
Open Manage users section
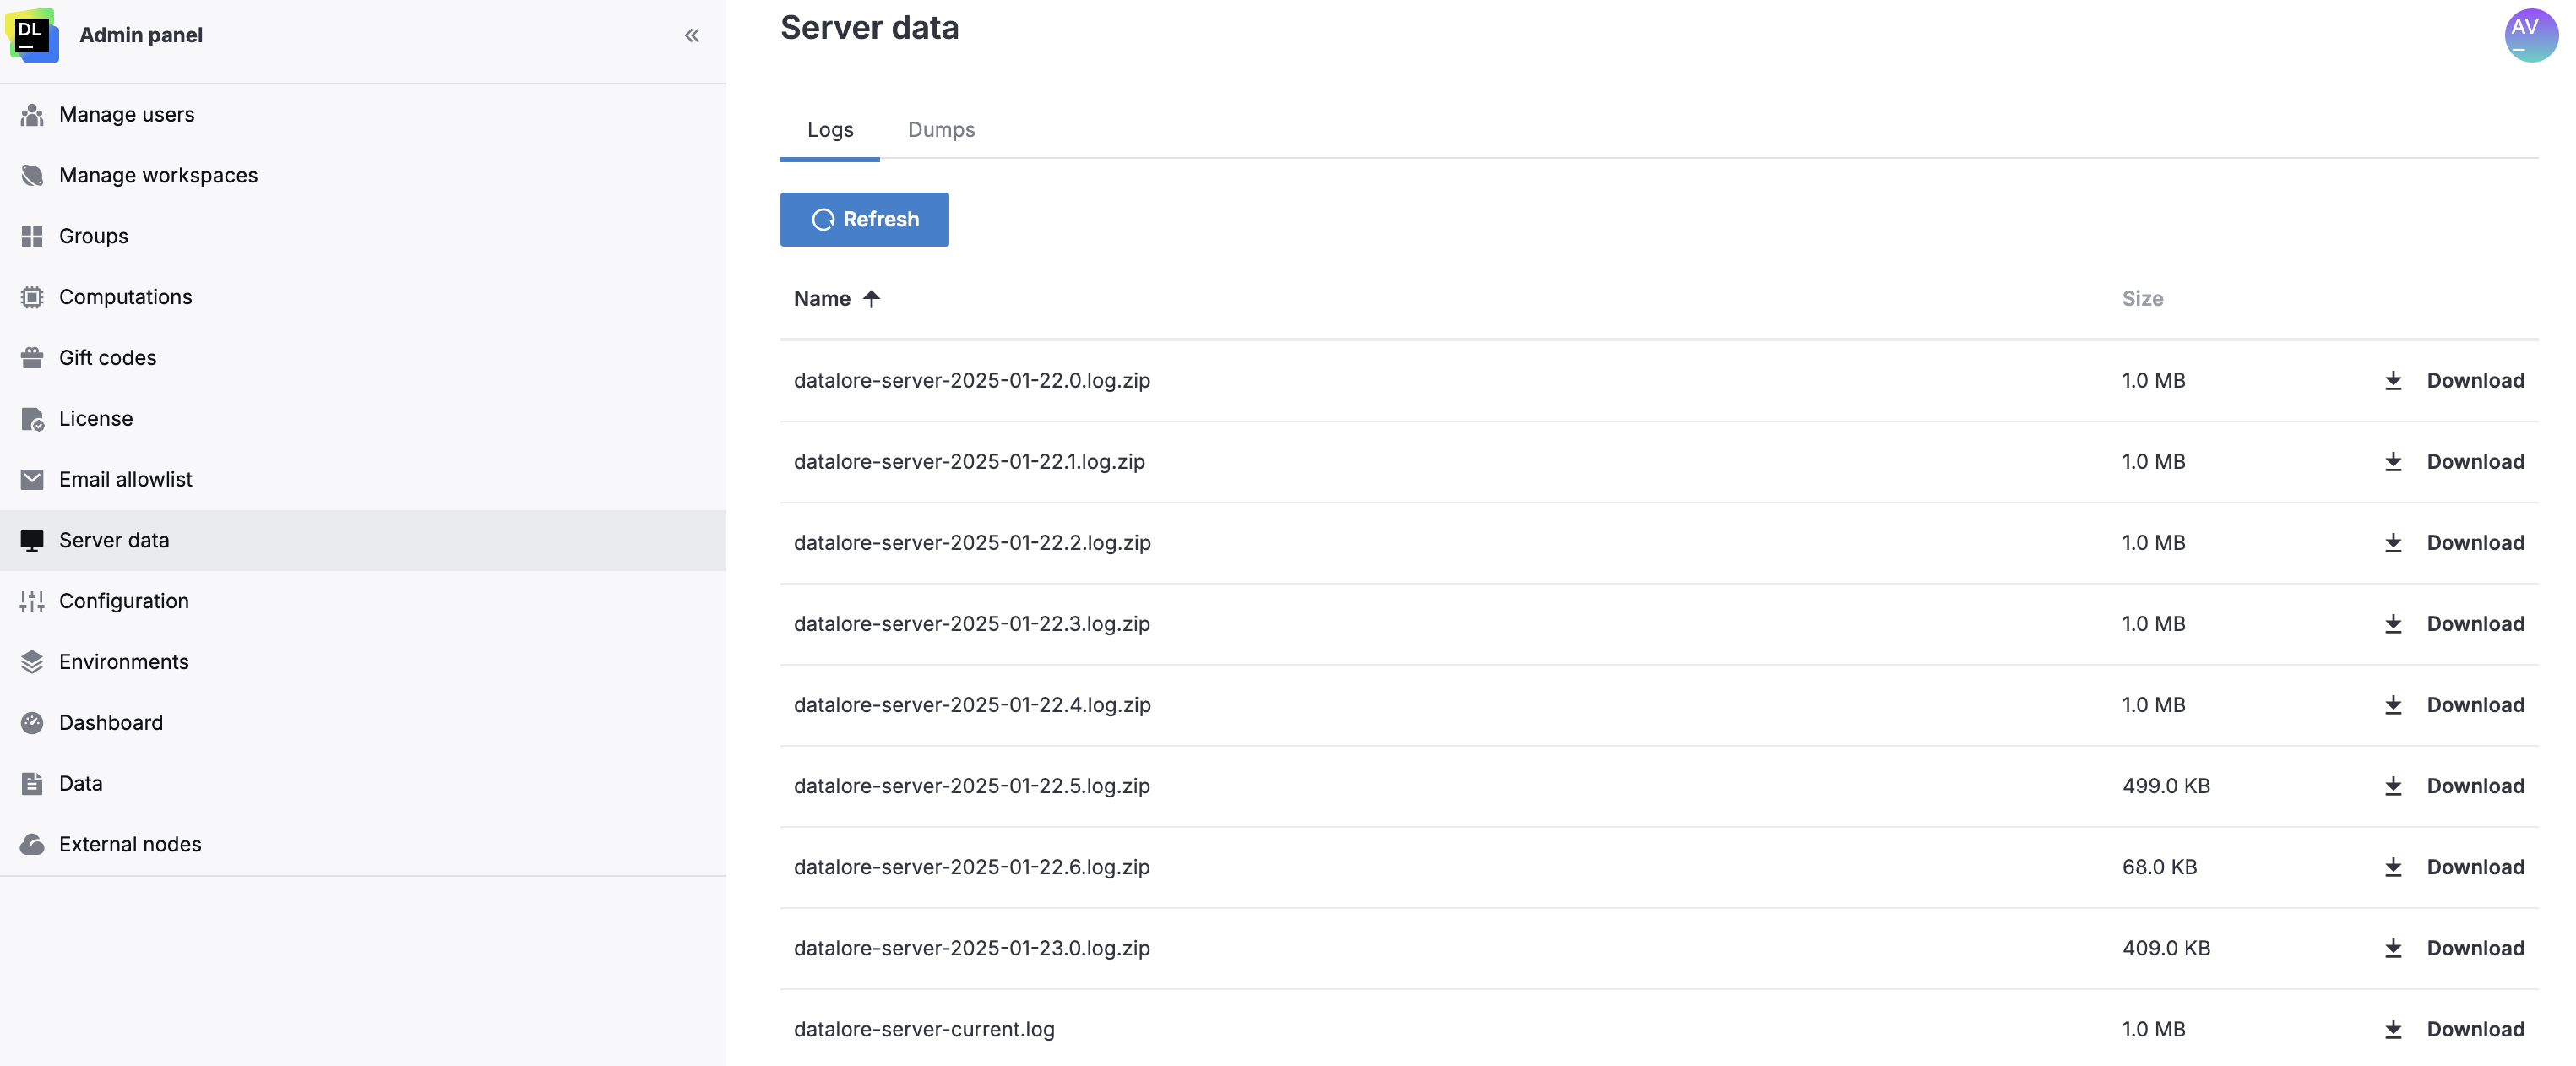coord(126,114)
